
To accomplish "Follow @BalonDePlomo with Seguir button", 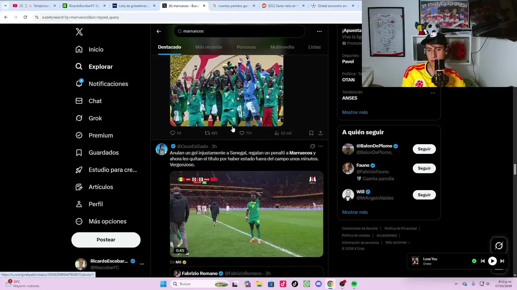I will coord(424,149).
